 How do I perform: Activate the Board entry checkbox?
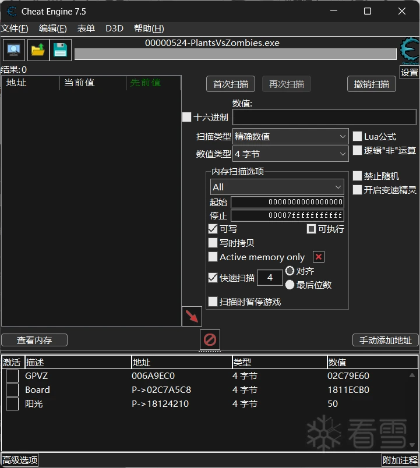tap(12, 390)
